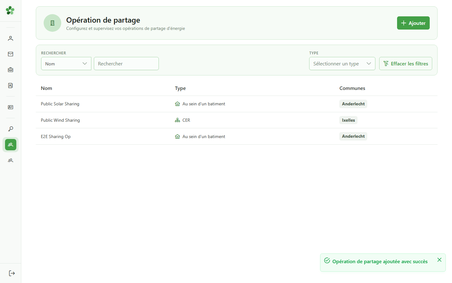
Task: Click the building icon beside page title
Action: (52, 23)
